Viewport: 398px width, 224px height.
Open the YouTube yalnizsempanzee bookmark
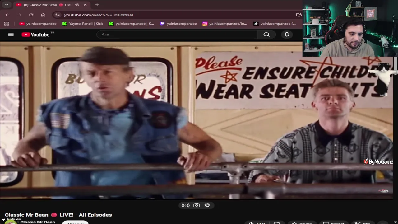[38, 23]
